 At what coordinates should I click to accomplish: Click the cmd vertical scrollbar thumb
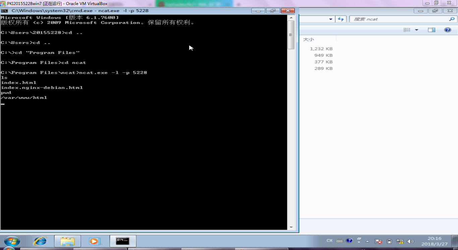(x=291, y=35)
